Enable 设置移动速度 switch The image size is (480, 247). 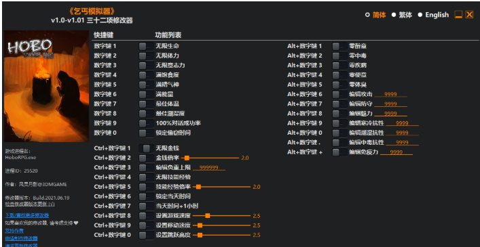pyautogui.click(x=146, y=225)
